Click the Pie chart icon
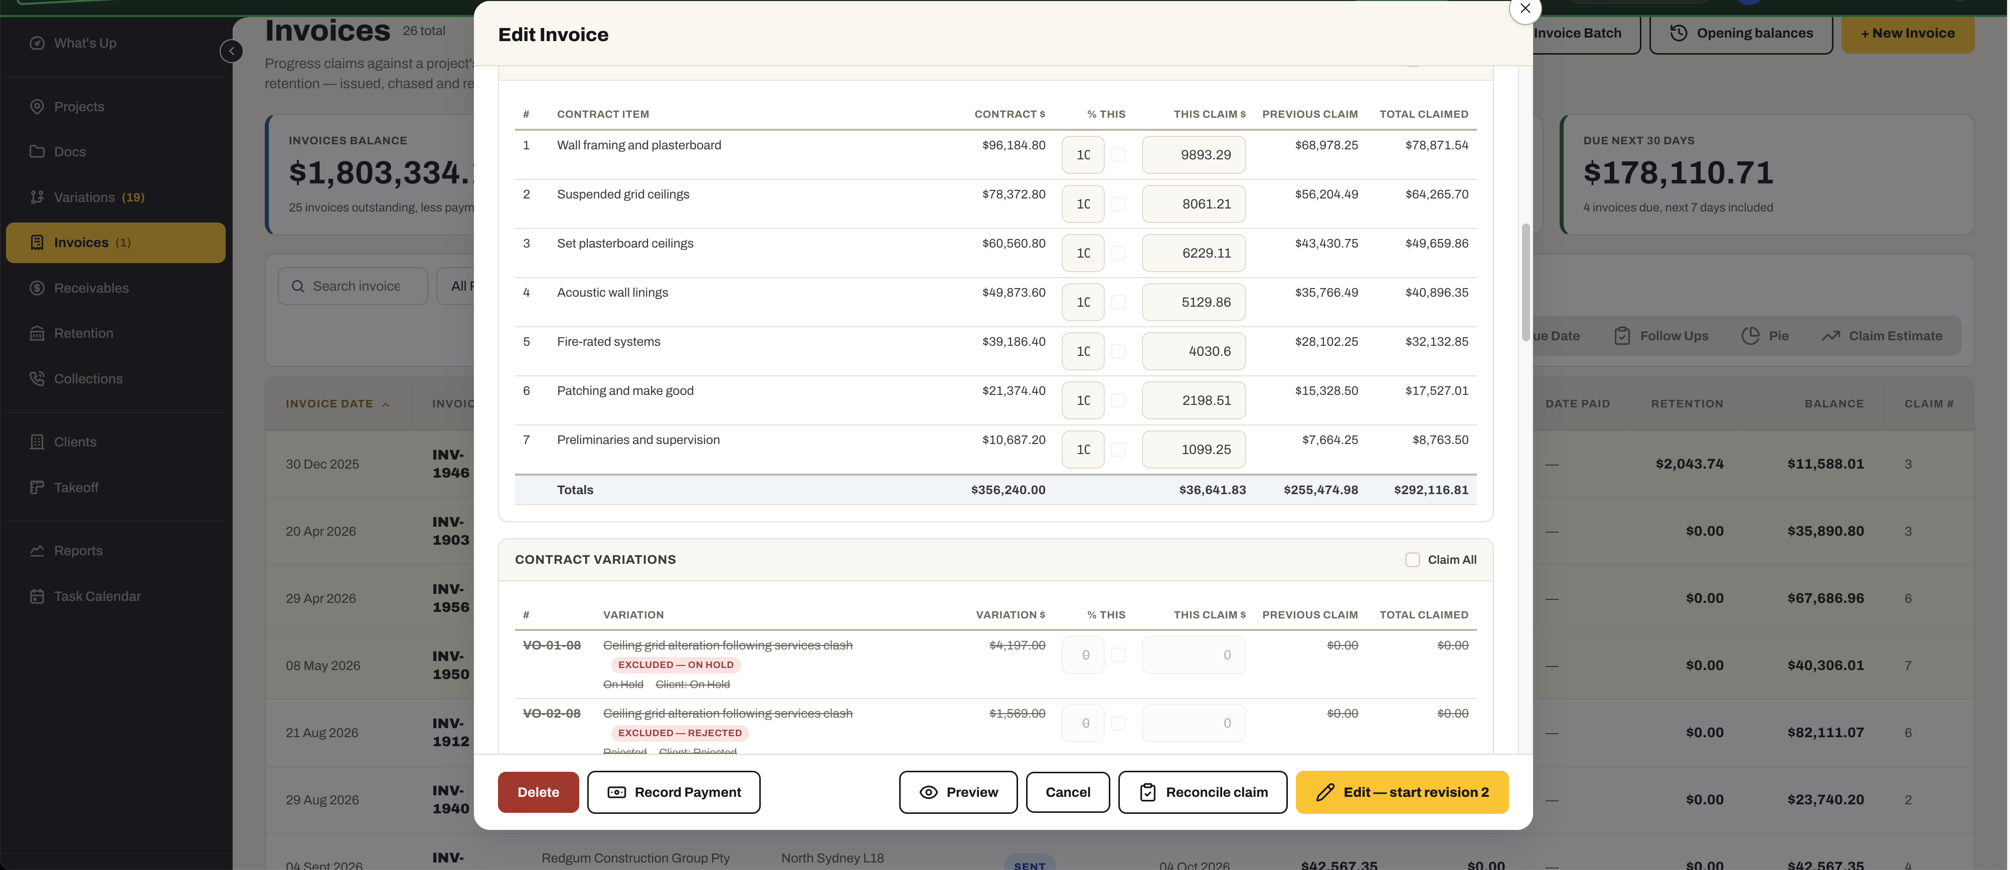 point(1750,336)
